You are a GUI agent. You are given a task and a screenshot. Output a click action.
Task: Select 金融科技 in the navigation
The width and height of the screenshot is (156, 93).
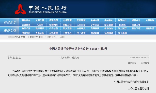(x=26, y=25)
